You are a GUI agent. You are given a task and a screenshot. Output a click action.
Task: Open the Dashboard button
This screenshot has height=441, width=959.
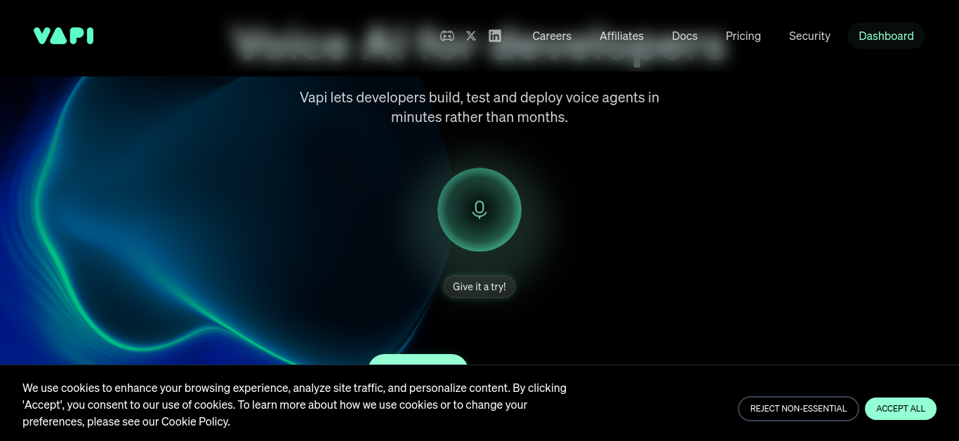pos(886,36)
